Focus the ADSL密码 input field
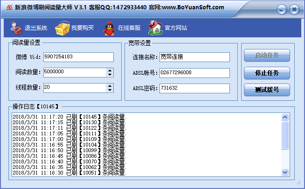This screenshot has width=305, height=189. point(194,88)
